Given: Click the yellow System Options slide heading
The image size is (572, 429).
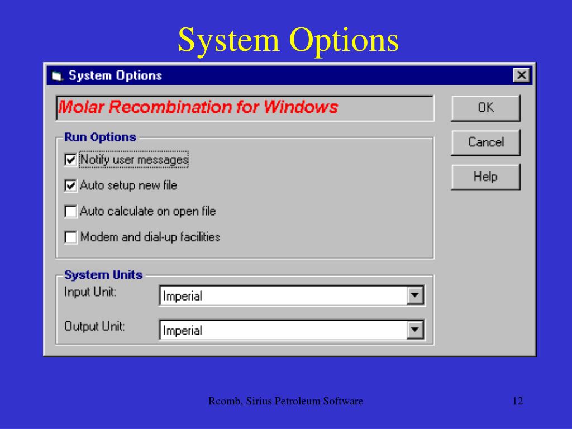Looking at the screenshot, I should tap(288, 41).
